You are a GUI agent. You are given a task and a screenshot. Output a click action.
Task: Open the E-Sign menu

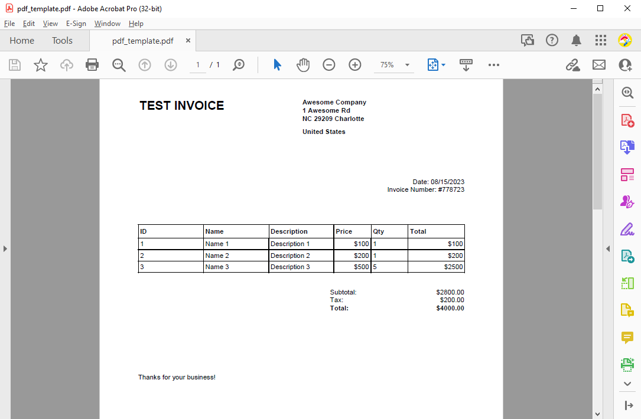pyautogui.click(x=76, y=24)
